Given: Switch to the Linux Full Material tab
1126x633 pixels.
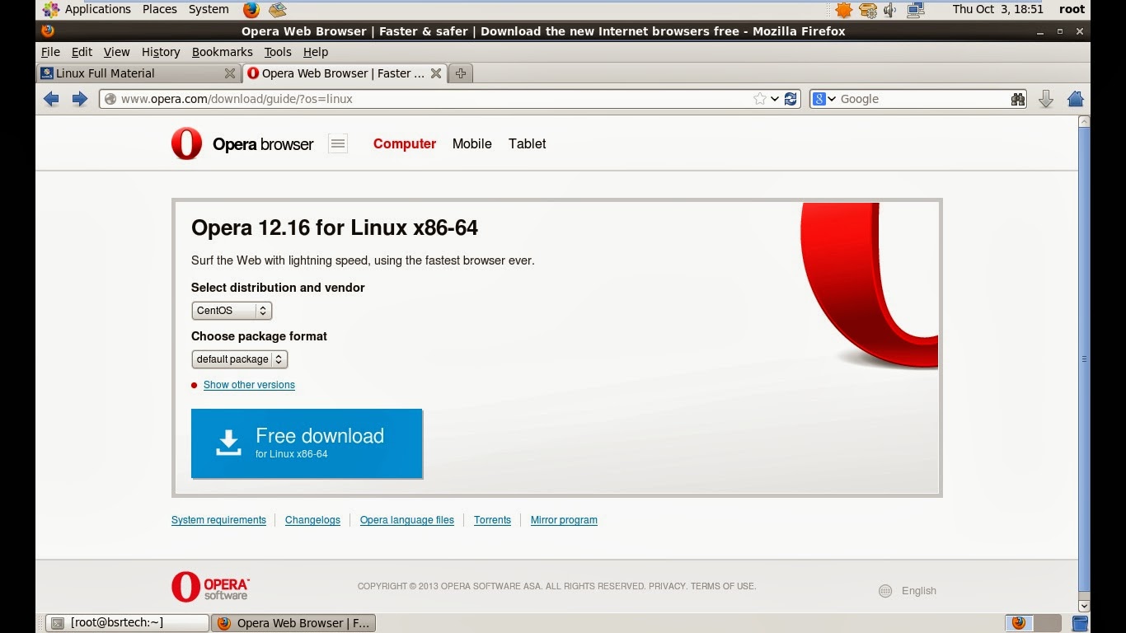Looking at the screenshot, I should coord(138,73).
